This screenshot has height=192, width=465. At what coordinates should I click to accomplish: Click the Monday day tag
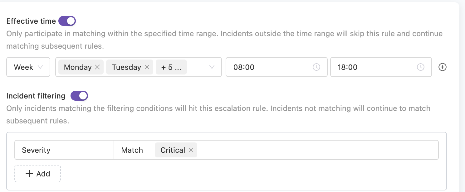click(78, 67)
